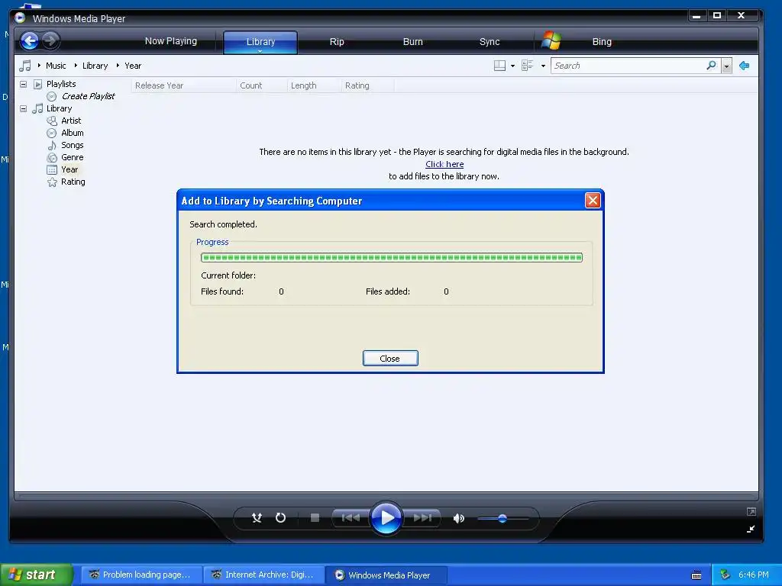Switch to the Burn tab
782x586 pixels.
pos(412,42)
